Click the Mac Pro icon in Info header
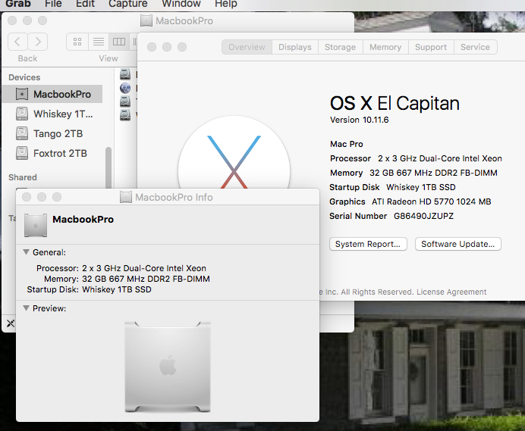 [x=36, y=226]
